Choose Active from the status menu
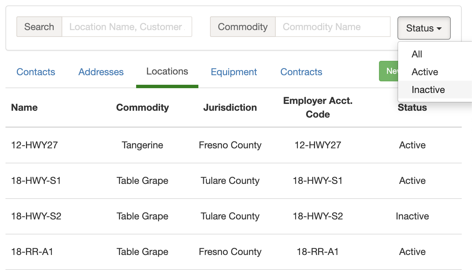Viewport: 472px width, 270px height. [x=425, y=72]
